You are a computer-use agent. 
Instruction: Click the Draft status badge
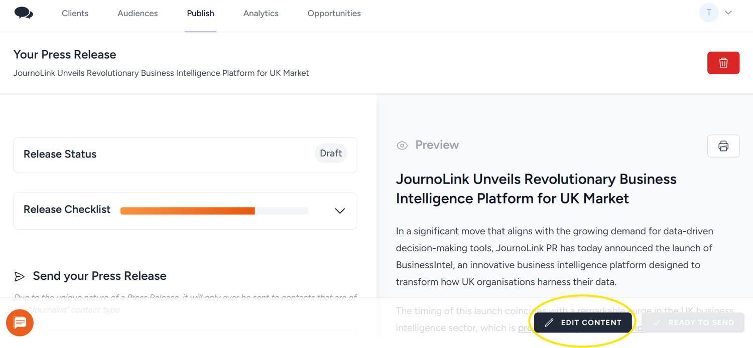[x=331, y=153]
